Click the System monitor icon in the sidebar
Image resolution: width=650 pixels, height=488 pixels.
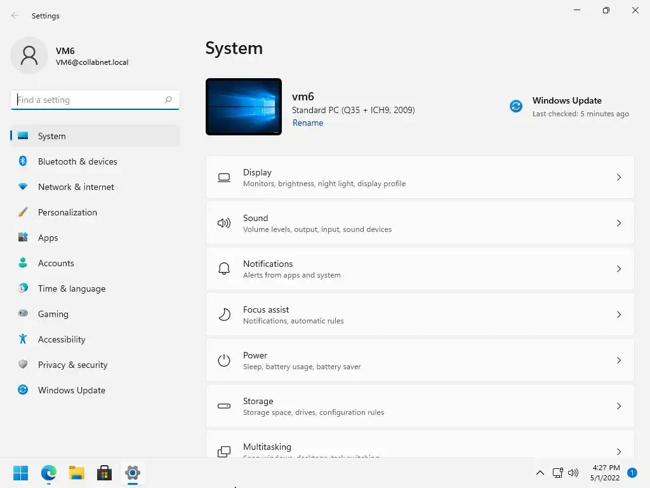[x=23, y=136]
